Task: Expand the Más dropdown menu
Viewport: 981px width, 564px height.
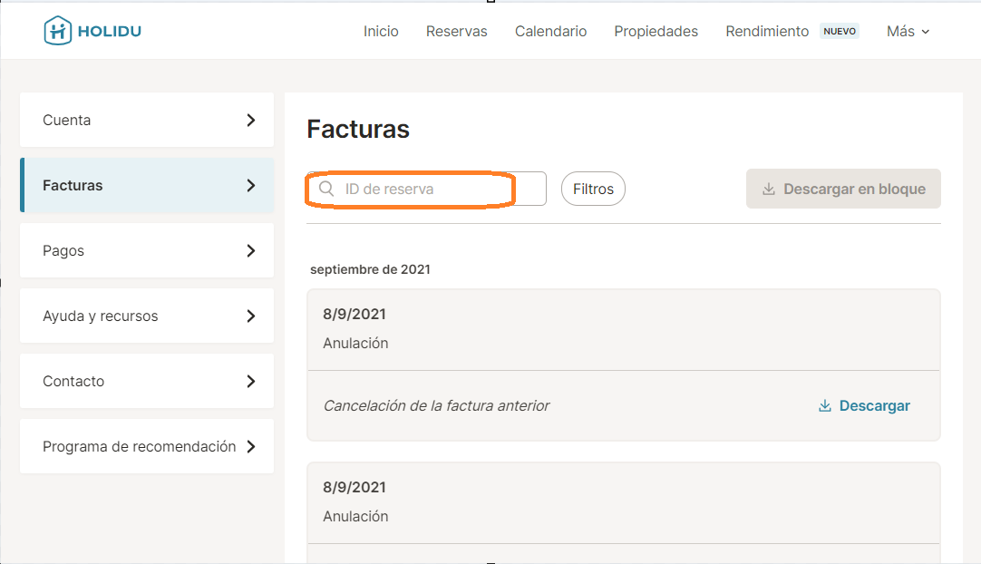Action: click(908, 31)
